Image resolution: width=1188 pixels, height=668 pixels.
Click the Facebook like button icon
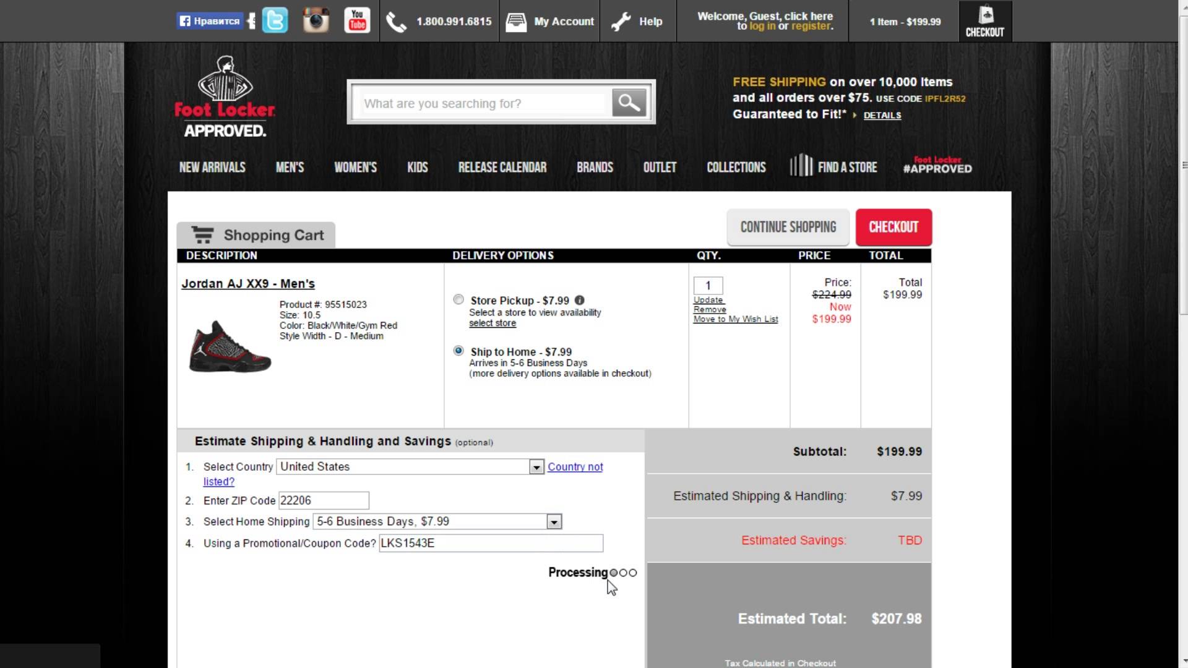[x=210, y=21]
